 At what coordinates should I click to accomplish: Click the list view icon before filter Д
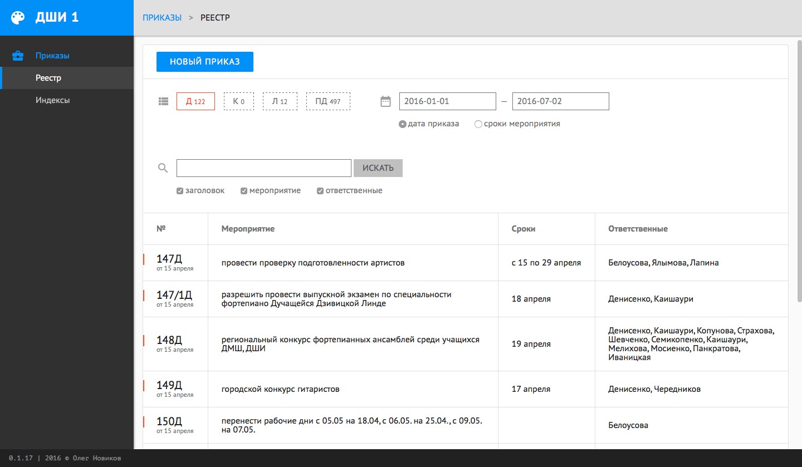(163, 101)
